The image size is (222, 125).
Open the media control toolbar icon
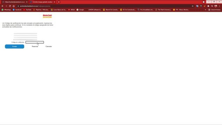[x=212, y=6]
